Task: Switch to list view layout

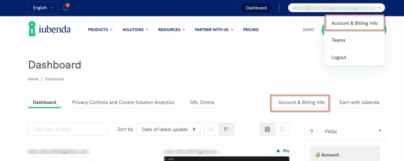Action: click(282, 129)
